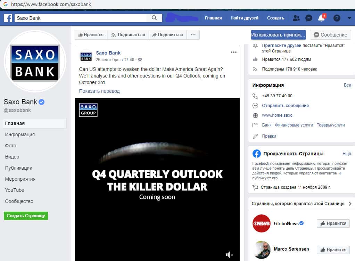Toggle Нравится for GloboNews page
Image resolution: width=355 pixels, height=261 pixels.
click(x=333, y=223)
